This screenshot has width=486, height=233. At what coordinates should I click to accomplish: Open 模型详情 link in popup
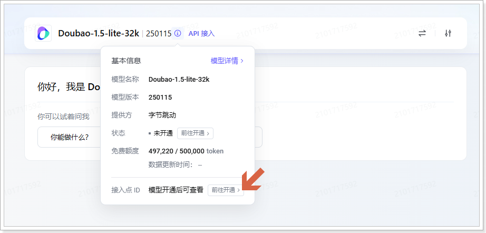(227, 61)
